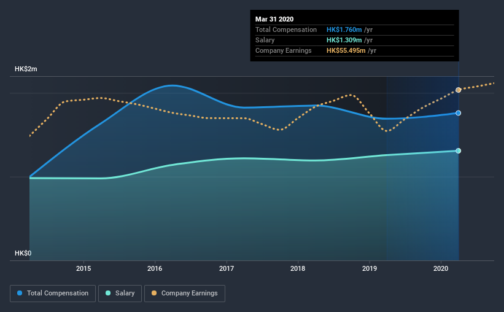Click the 2020 x-axis label
504x312 pixels.
[x=441, y=268]
